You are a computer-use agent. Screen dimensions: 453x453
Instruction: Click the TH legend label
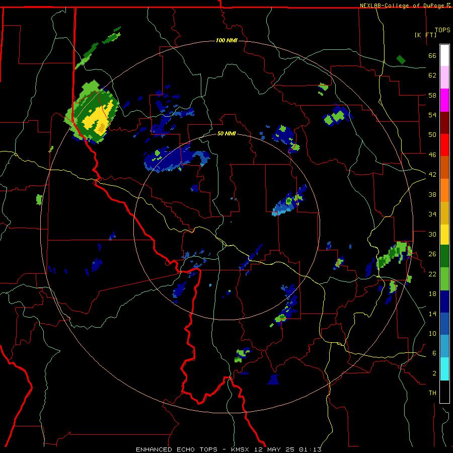432,393
